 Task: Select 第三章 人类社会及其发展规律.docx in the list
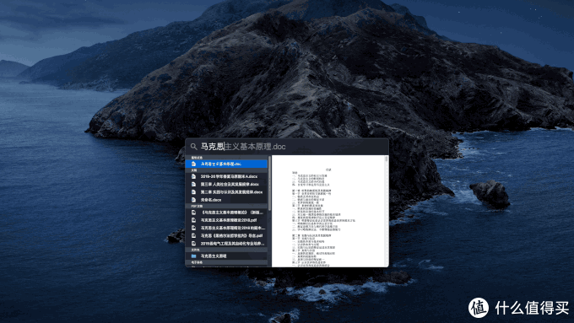coord(226,185)
